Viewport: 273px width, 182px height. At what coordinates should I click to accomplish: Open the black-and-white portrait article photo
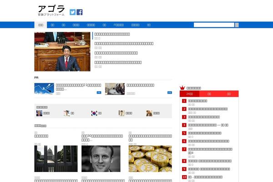coord(101,159)
